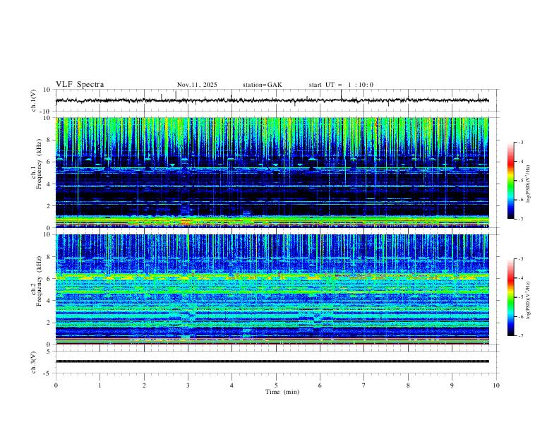The image size is (559, 432).
Task: Select the "start UT = 1 :10: 0" text
Action: click(x=341, y=85)
